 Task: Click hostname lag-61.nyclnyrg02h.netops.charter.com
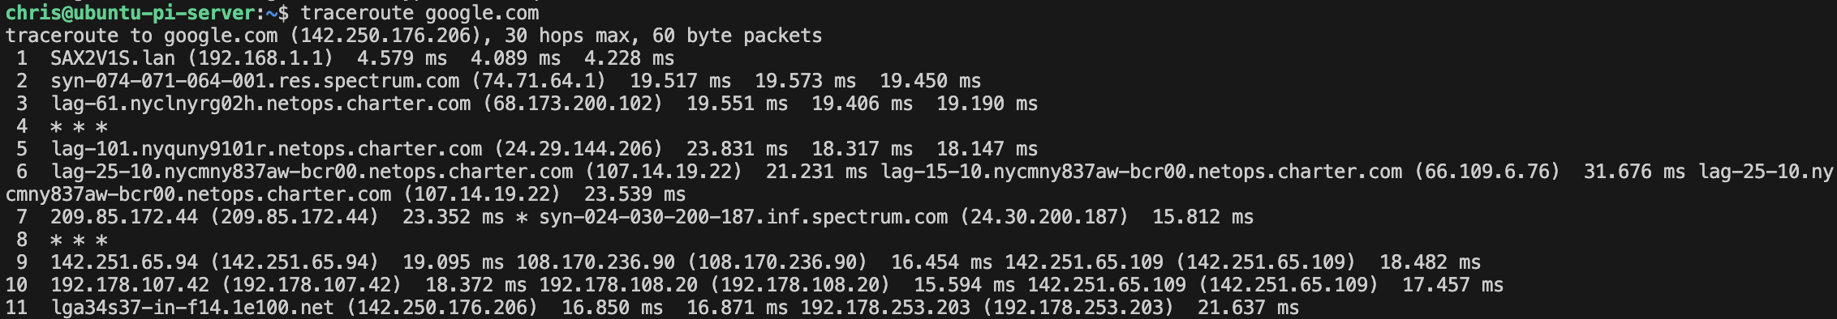[x=260, y=104]
